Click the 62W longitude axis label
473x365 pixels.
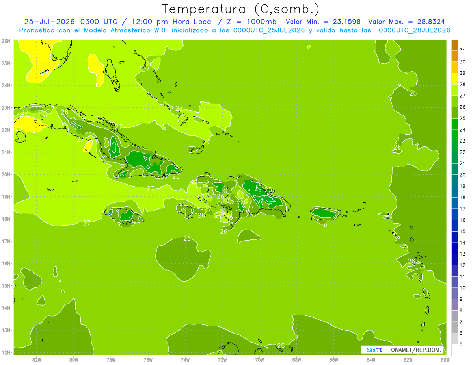pyautogui.click(x=408, y=359)
